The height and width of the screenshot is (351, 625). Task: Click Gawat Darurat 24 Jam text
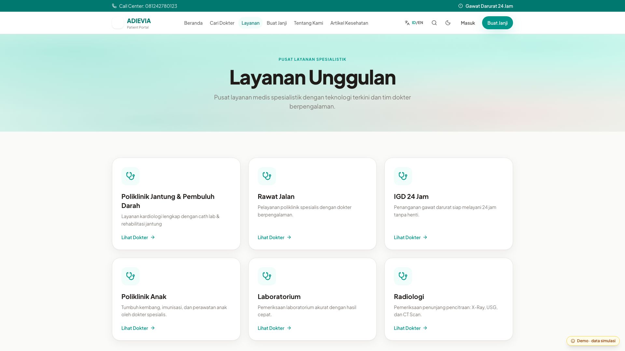tap(489, 6)
